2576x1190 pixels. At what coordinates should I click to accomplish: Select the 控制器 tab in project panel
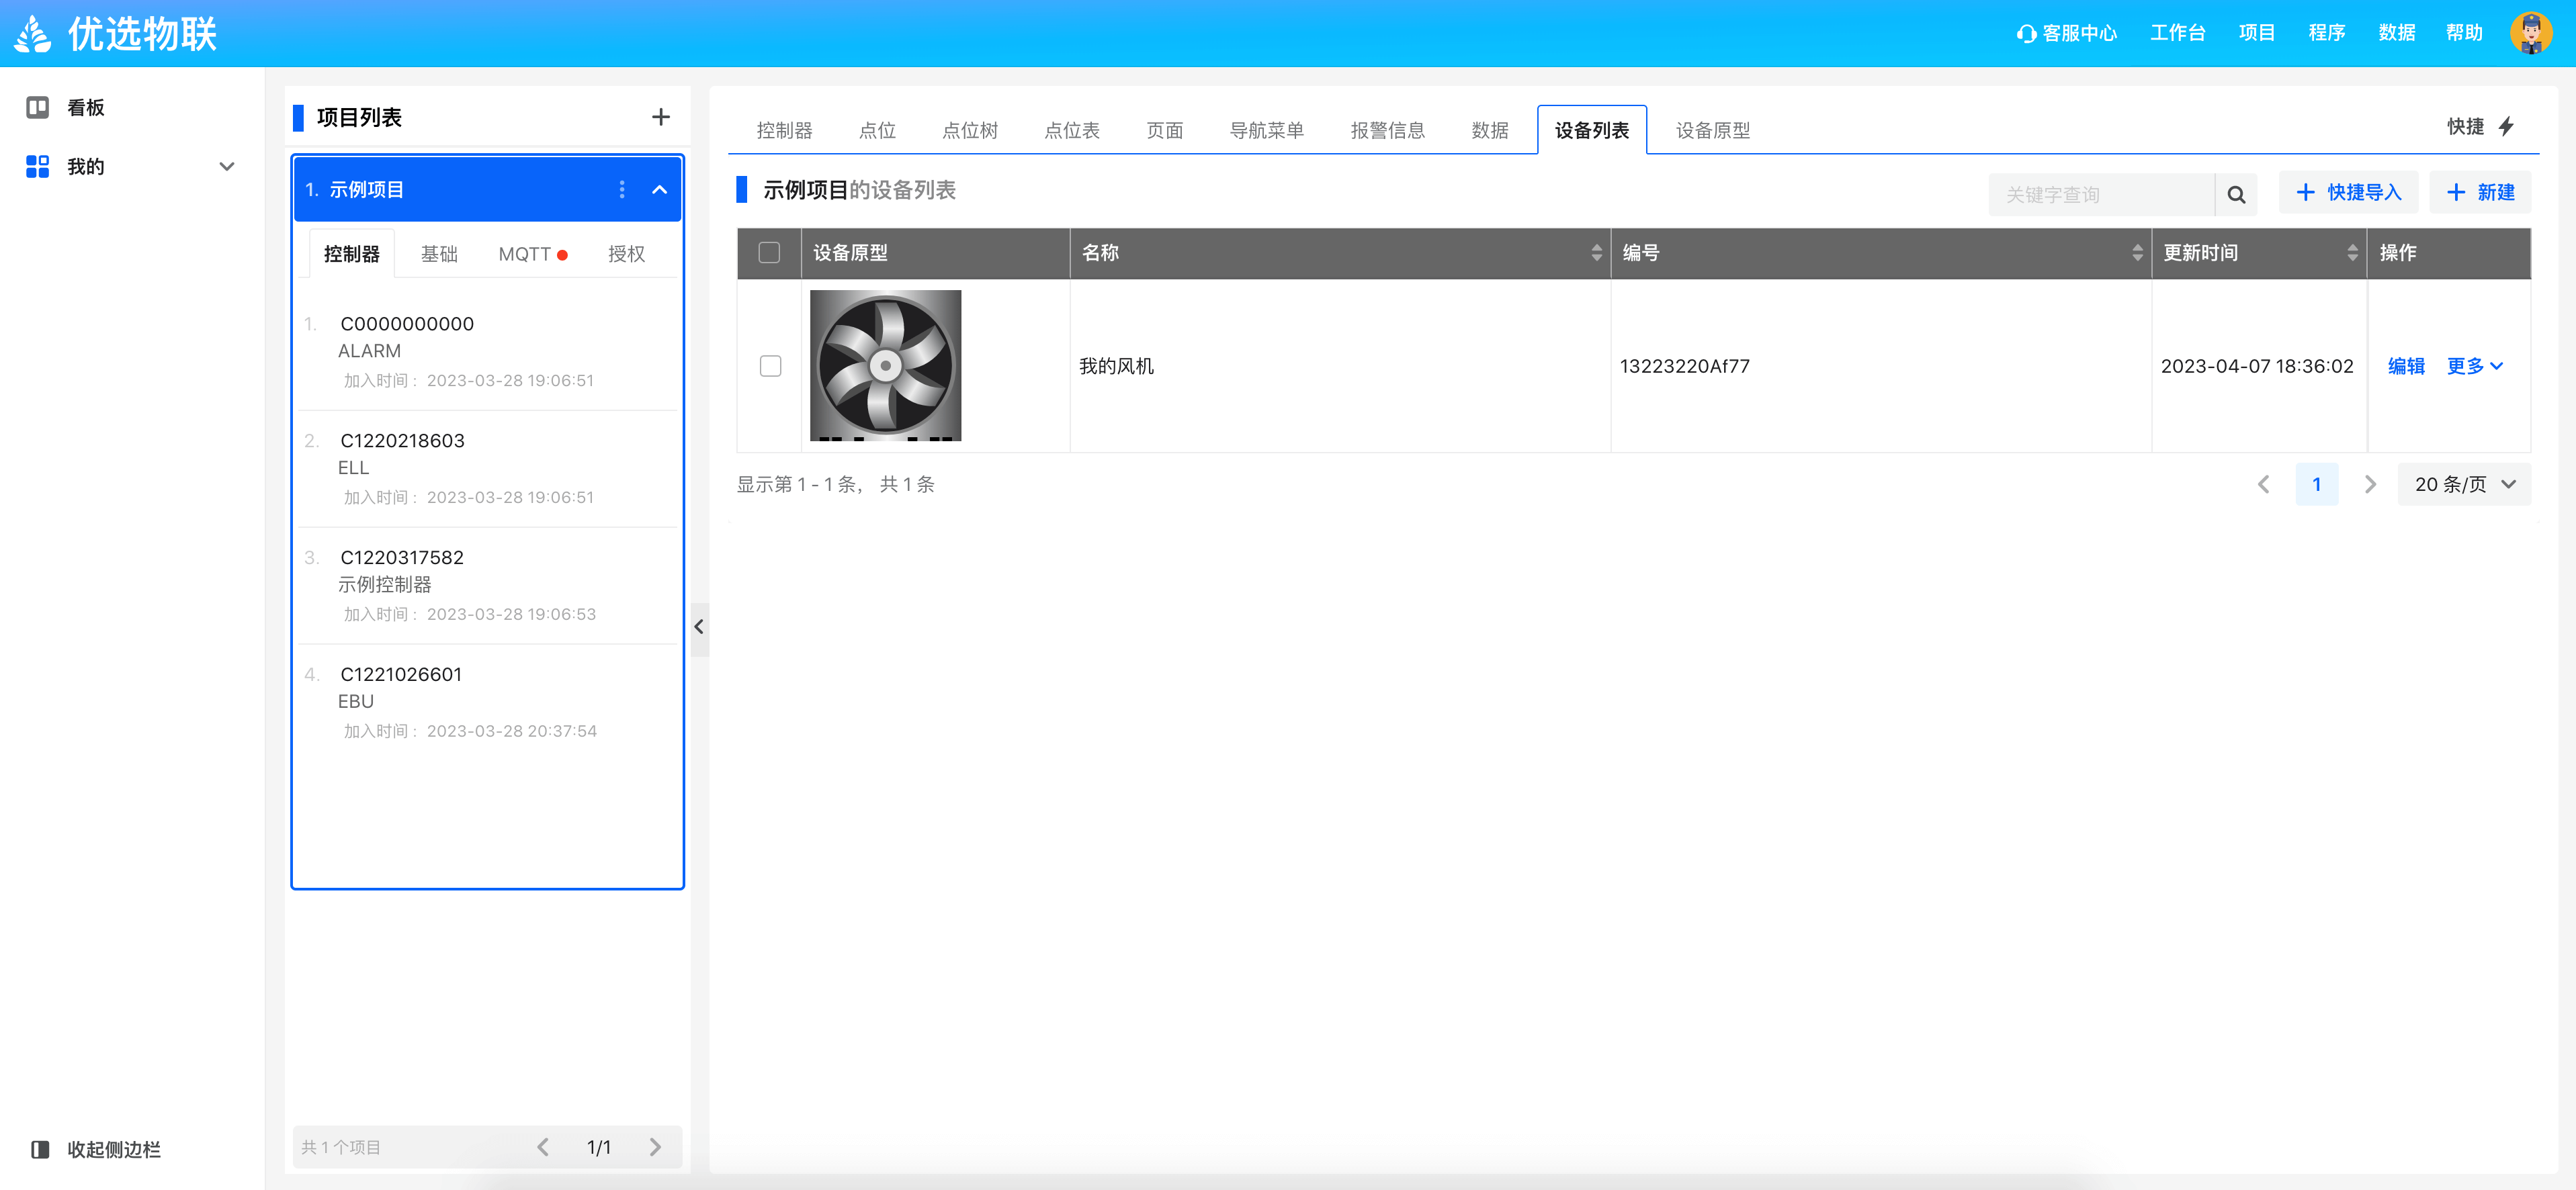(351, 254)
